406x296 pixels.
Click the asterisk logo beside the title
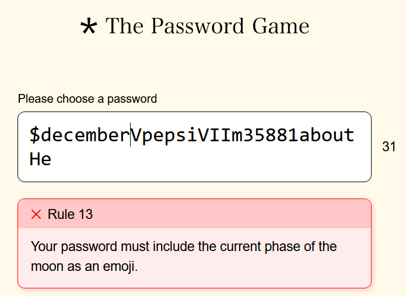pos(89,27)
